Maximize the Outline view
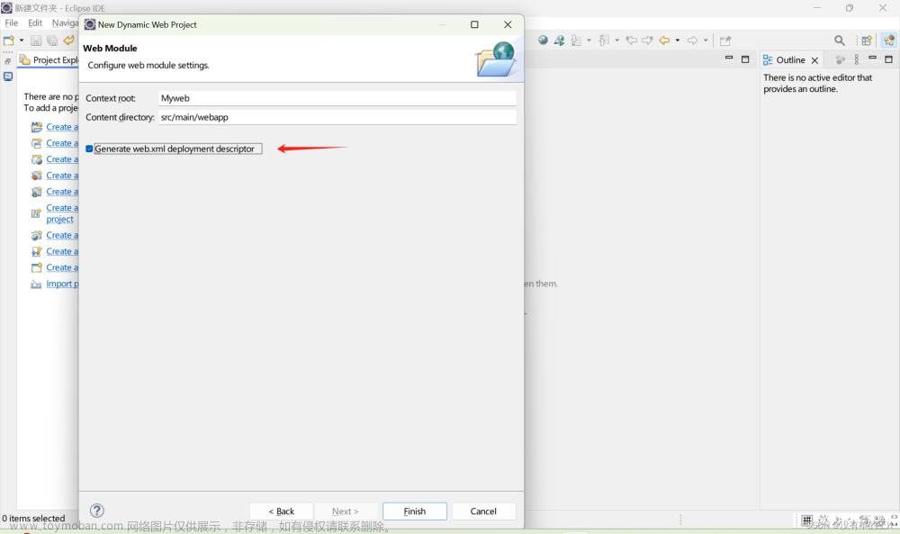Screen dimensions: 900x534 [x=888, y=59]
